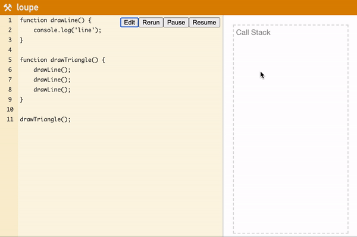Click the loupe title text

(x=27, y=8)
